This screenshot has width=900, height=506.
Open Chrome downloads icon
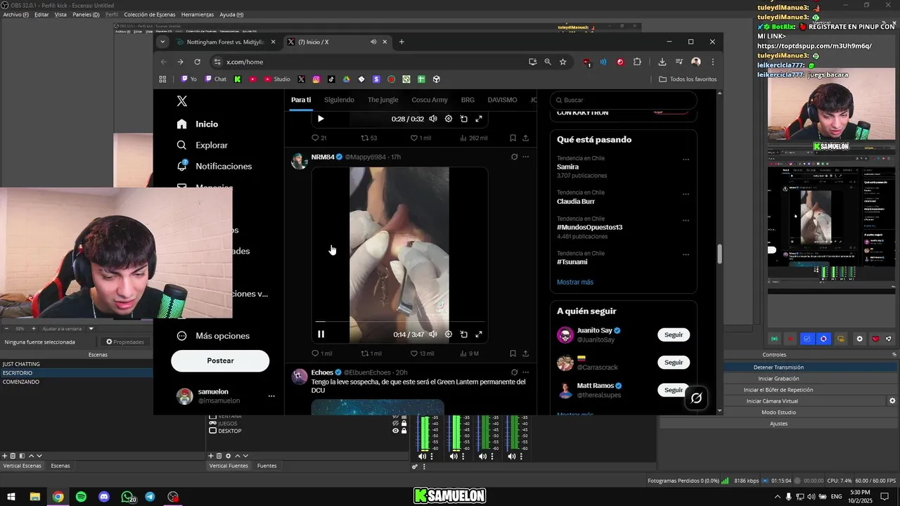click(662, 62)
